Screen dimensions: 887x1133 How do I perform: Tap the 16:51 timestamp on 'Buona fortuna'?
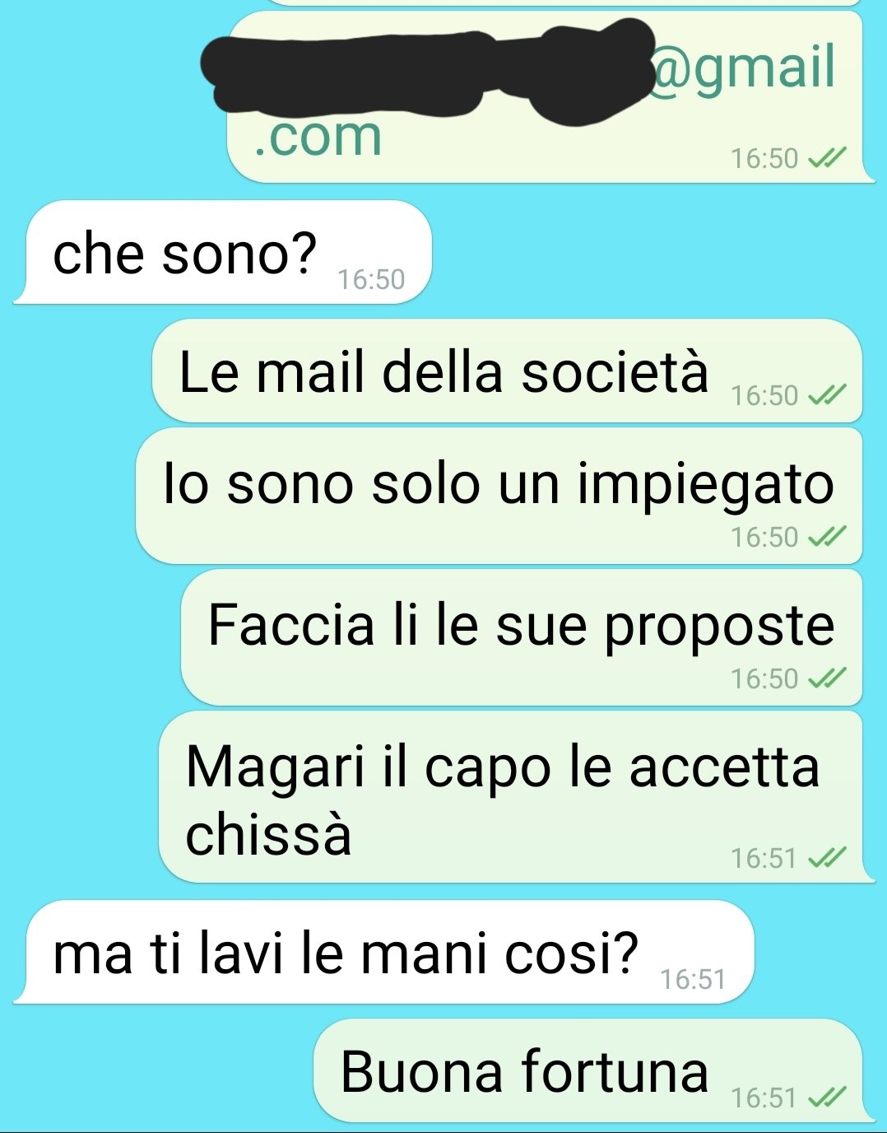(764, 1098)
